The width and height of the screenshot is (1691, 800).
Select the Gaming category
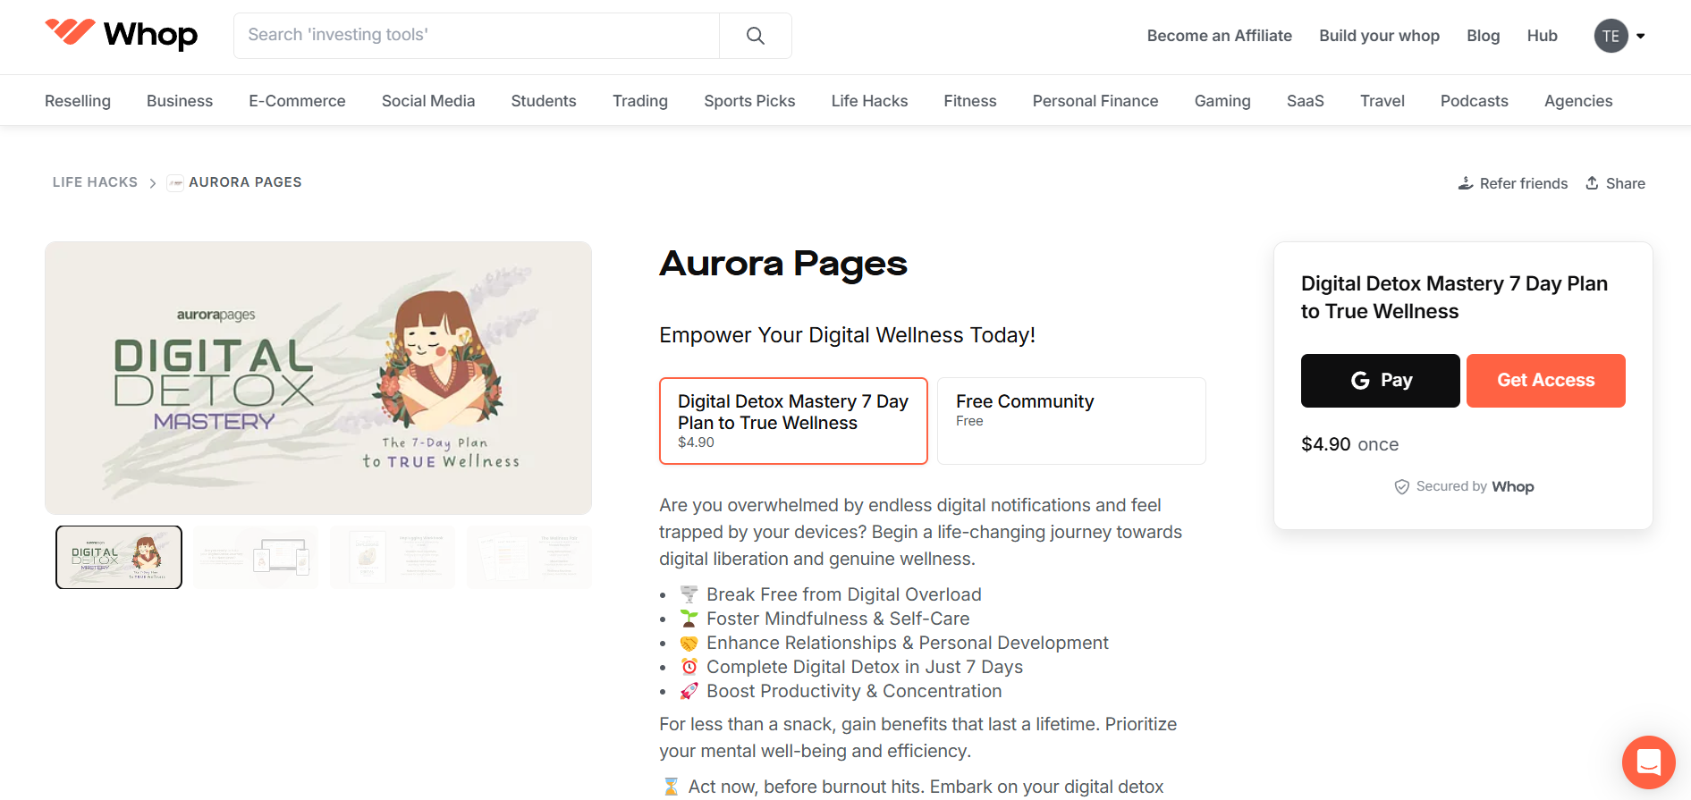click(1222, 101)
